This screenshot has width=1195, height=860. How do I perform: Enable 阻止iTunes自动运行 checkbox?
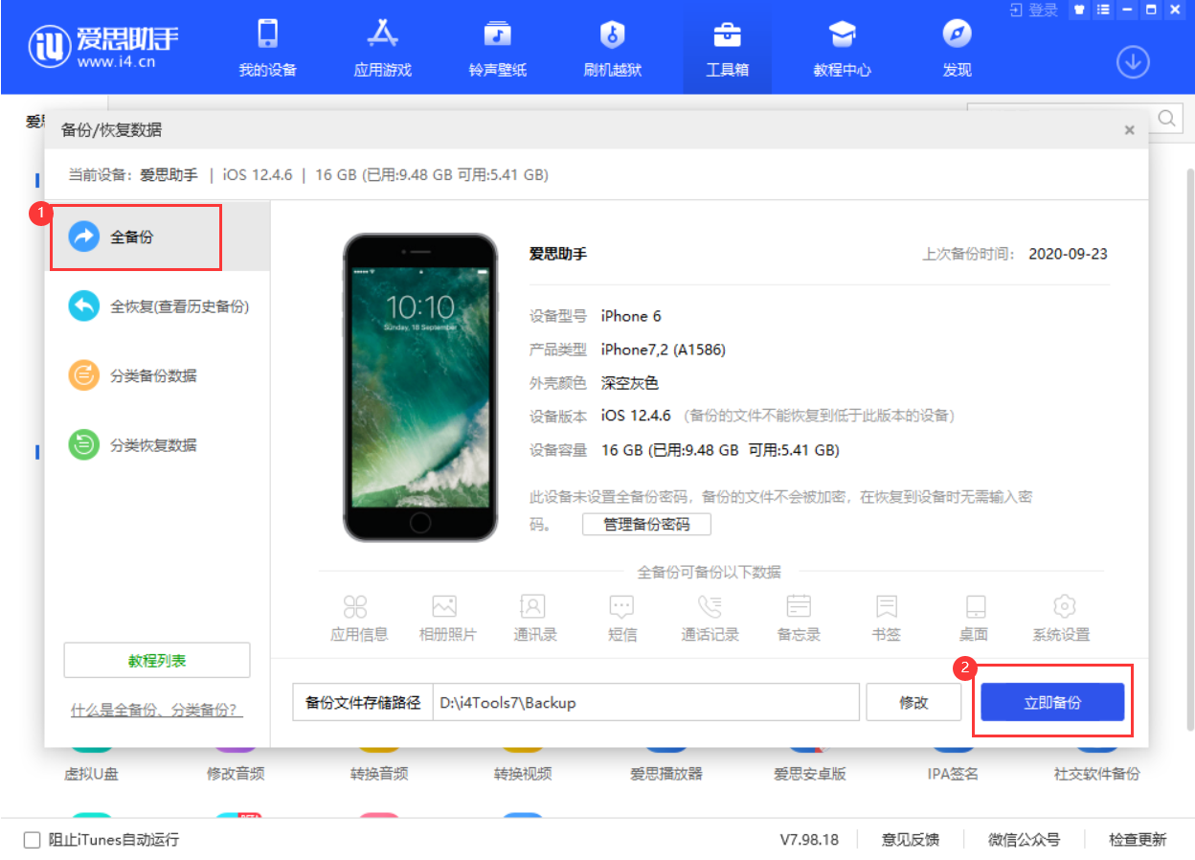click(x=29, y=839)
